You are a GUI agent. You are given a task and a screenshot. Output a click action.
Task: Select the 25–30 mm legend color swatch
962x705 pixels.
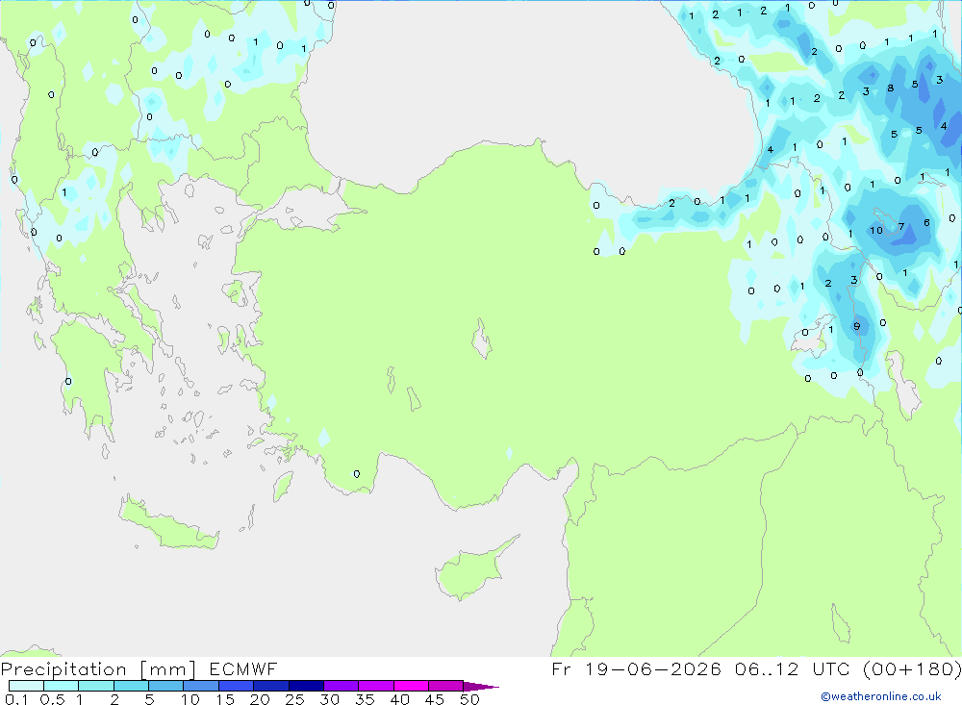tap(306, 686)
